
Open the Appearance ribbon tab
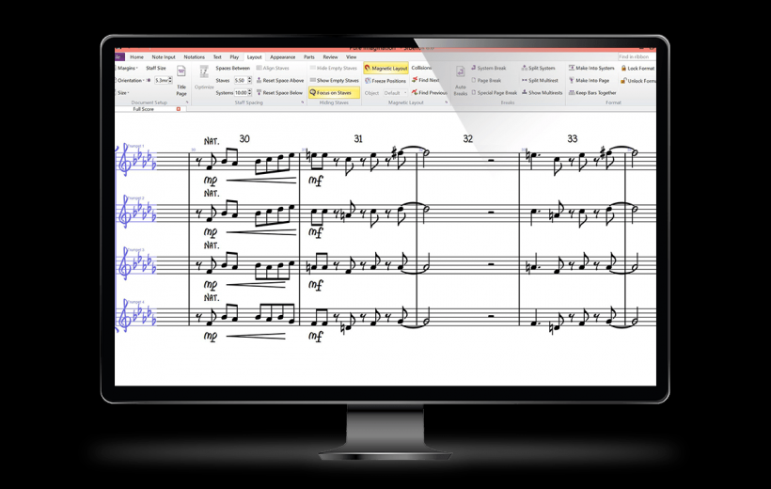point(282,57)
